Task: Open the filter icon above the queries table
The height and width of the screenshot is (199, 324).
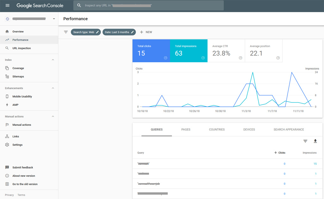Action: (x=305, y=141)
